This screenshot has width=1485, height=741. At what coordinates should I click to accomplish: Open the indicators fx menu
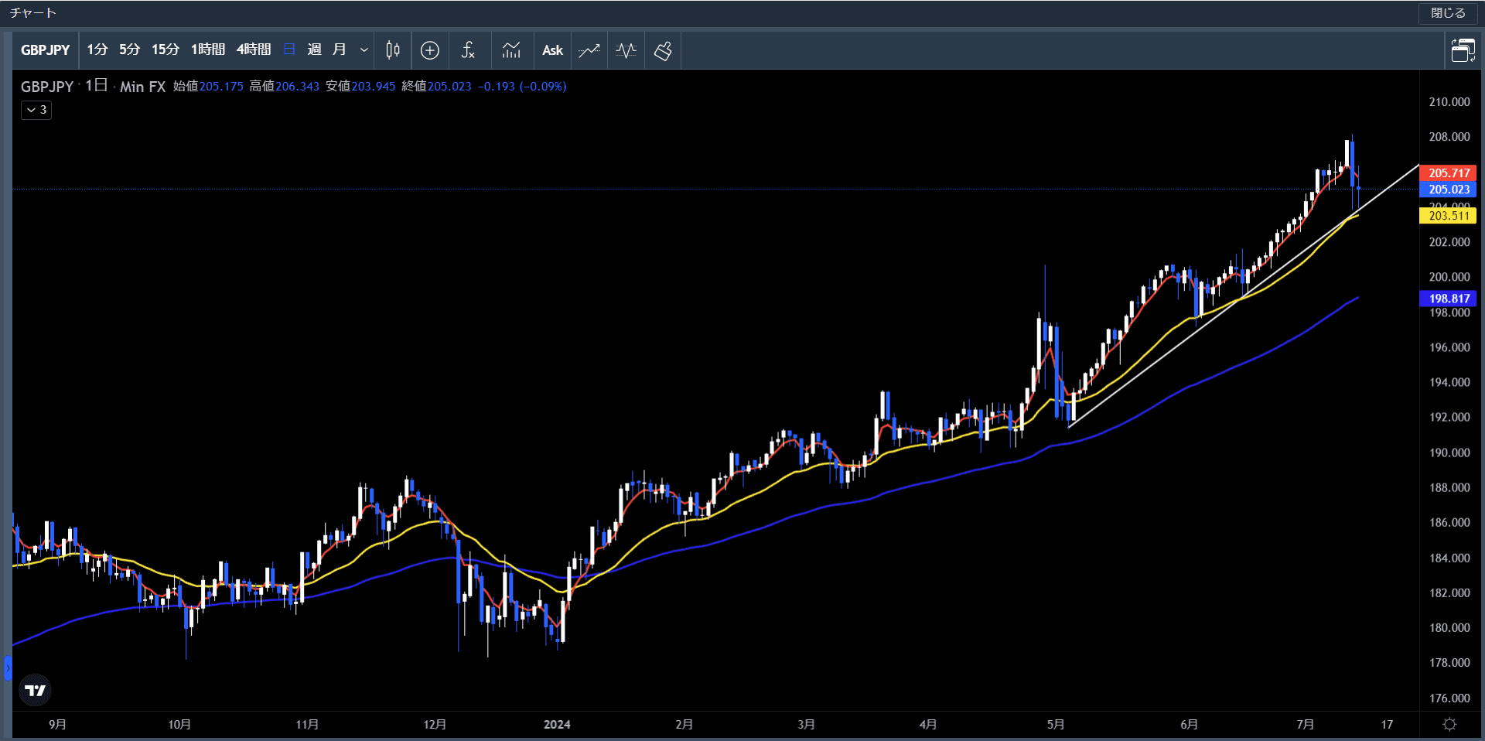[x=468, y=50]
